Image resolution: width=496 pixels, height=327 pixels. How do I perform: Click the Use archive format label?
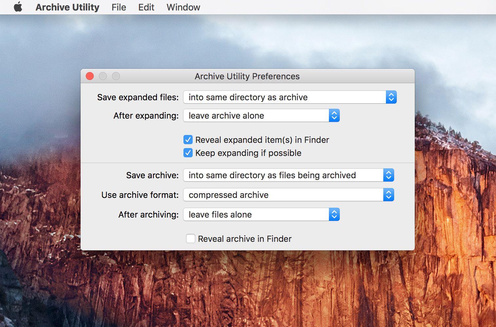coord(140,195)
